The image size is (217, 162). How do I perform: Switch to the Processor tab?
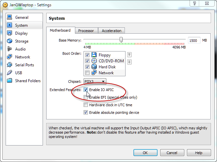point(86,31)
